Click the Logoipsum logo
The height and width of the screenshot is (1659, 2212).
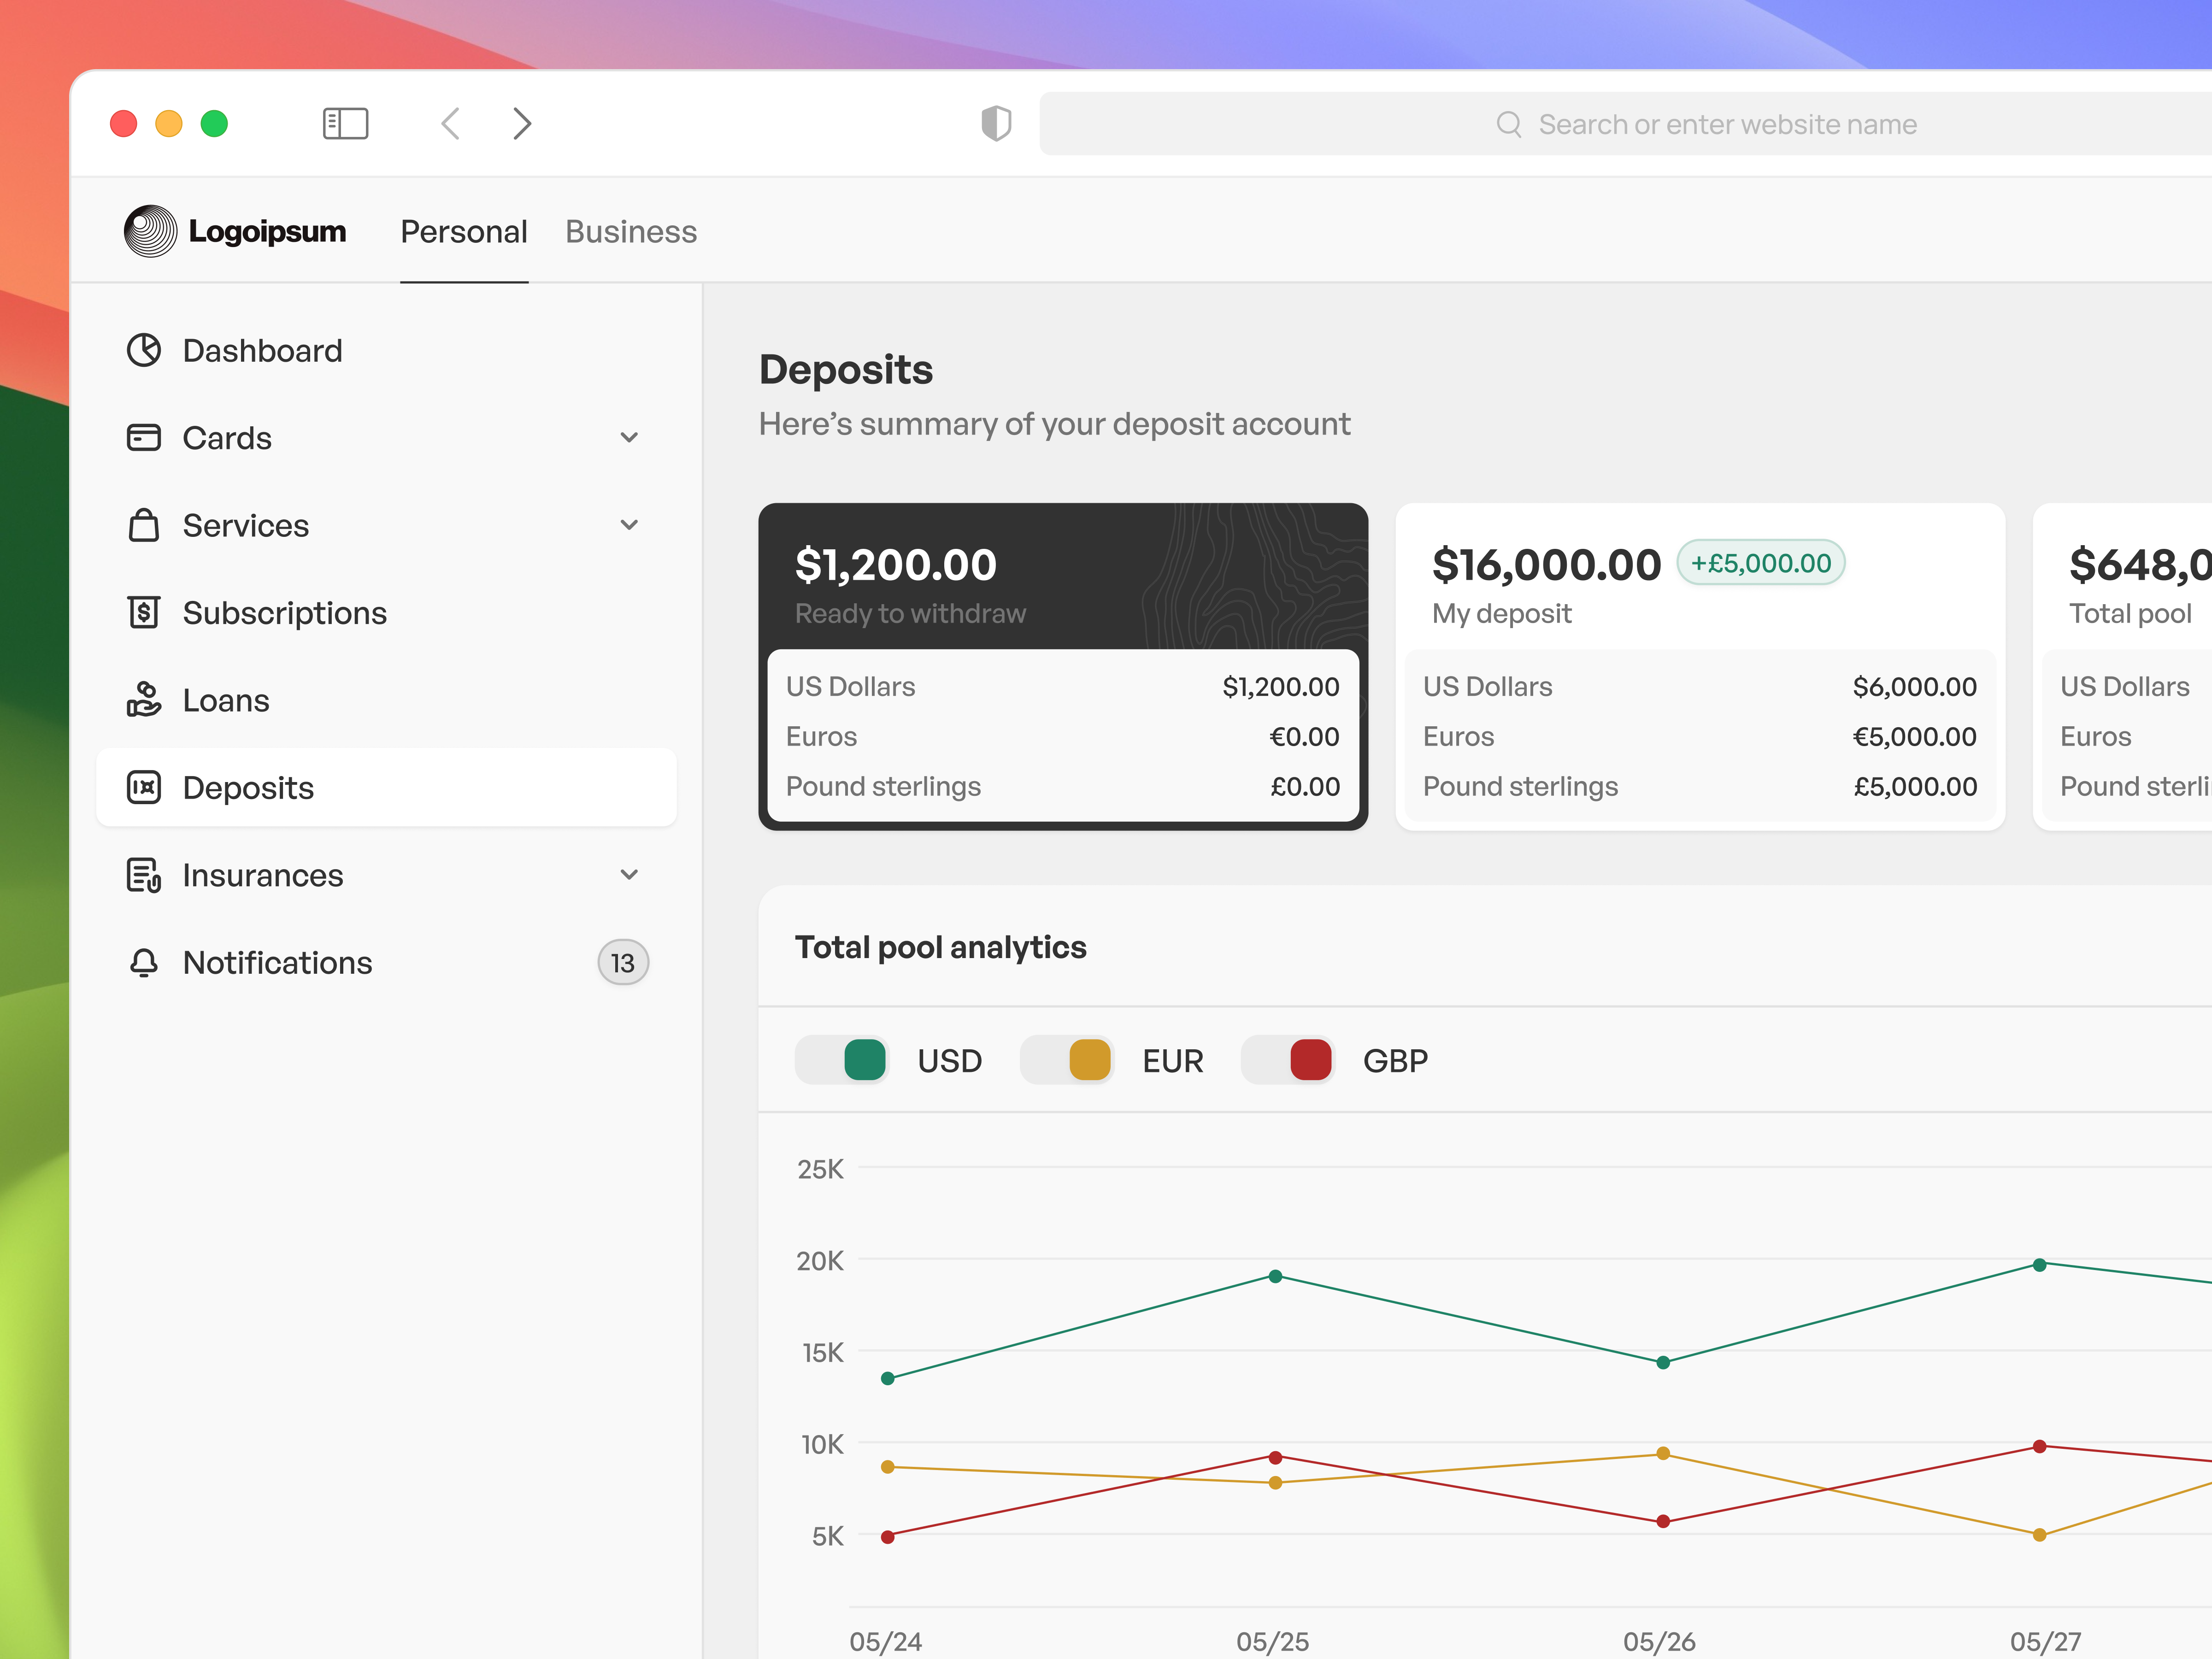click(235, 230)
